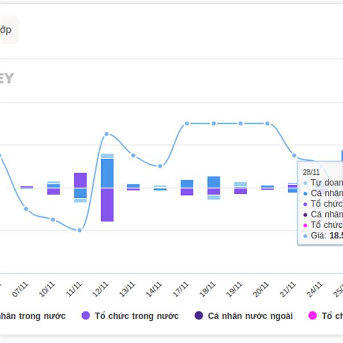The height and width of the screenshot is (343, 343).
Task: Click the partially visible button at top left
Action: pyautogui.click(x=9, y=30)
